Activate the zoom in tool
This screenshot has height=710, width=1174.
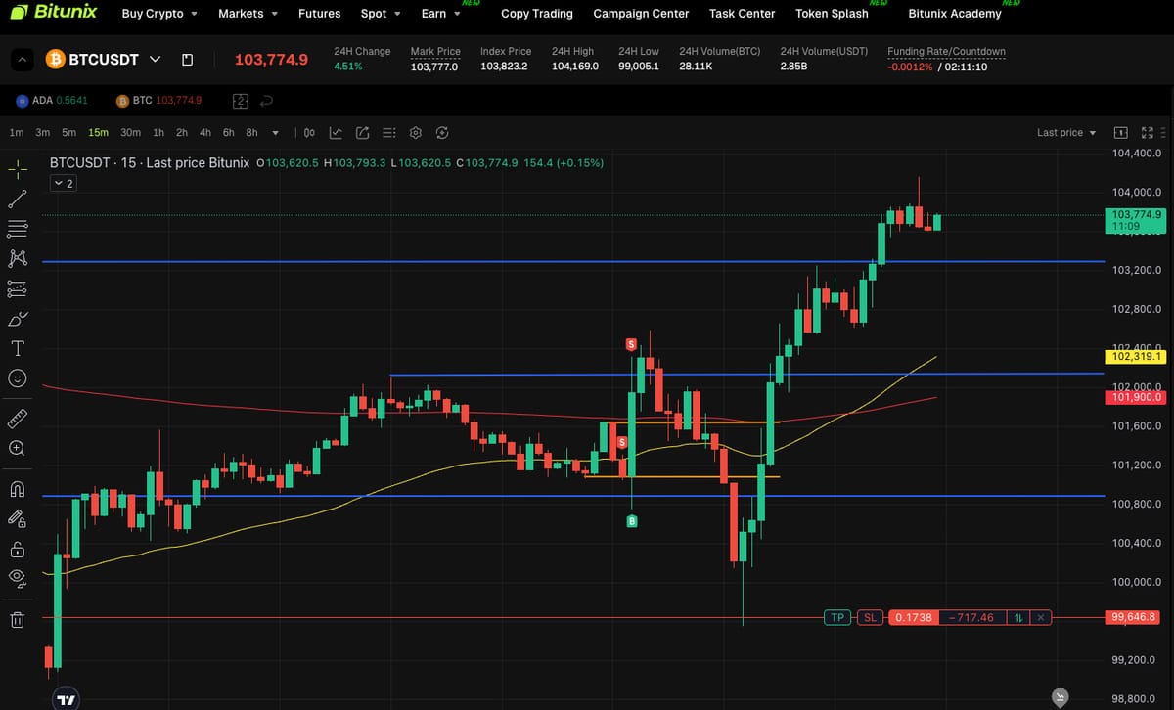[x=18, y=448]
